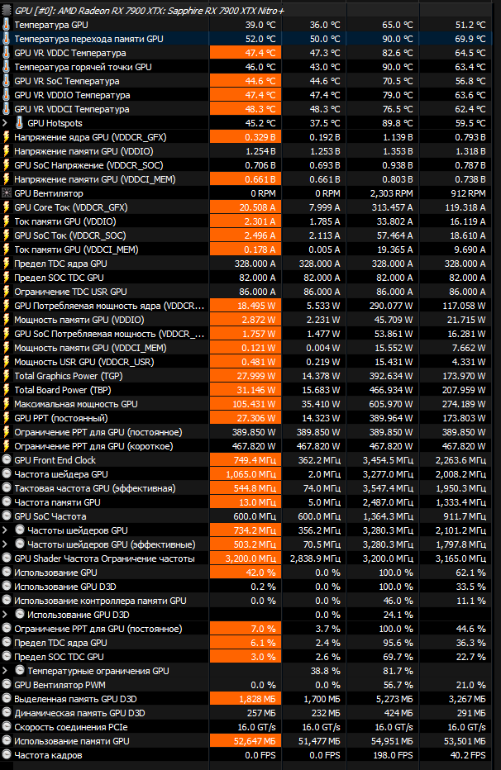
Task: Click lightning icon of GPU Core Ток (VDDCR_GFX)
Action: click(7, 207)
